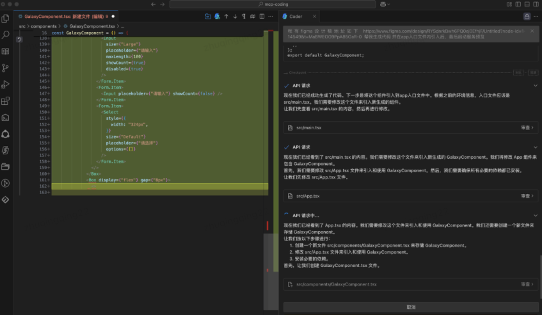542x315 pixels.
Task: Click the GalaxyComponent.tsx breadcrumb item
Action: pyautogui.click(x=92, y=26)
